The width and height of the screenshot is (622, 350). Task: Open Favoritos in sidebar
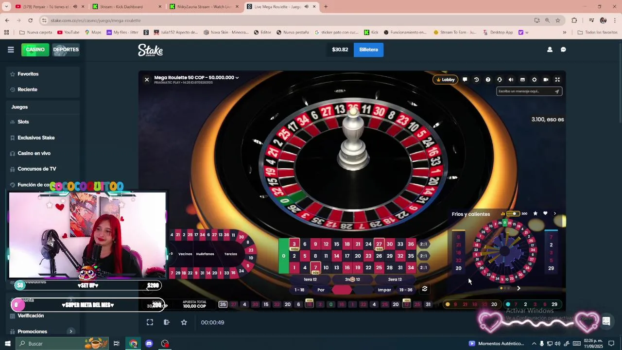point(28,74)
